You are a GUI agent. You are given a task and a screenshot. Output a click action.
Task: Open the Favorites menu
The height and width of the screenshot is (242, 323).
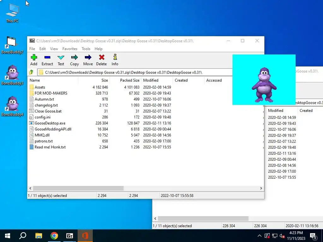click(x=70, y=49)
